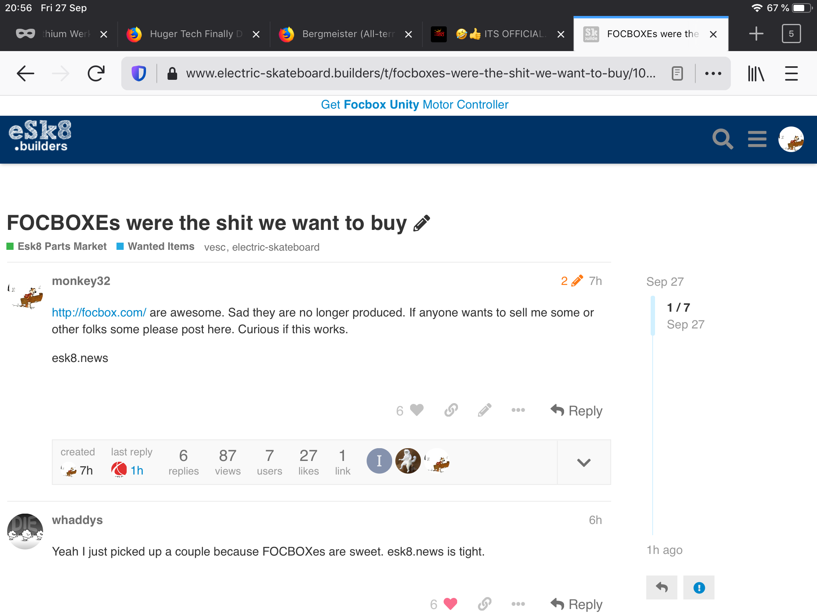Reload the page with the refresh icon

pos(96,73)
